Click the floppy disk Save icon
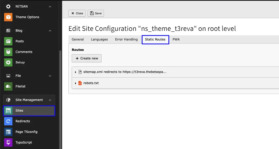The width and height of the screenshot is (279, 149). tap(92, 13)
